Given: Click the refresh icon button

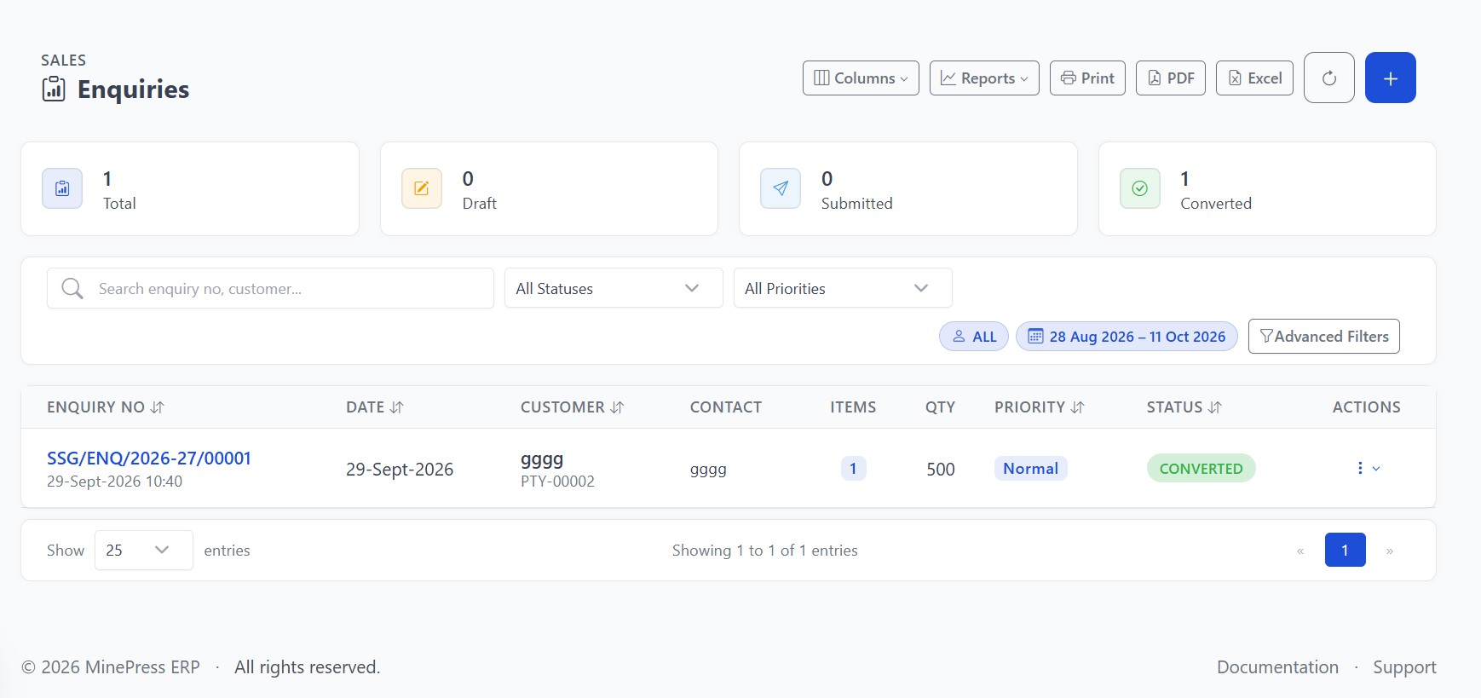Looking at the screenshot, I should (x=1328, y=78).
